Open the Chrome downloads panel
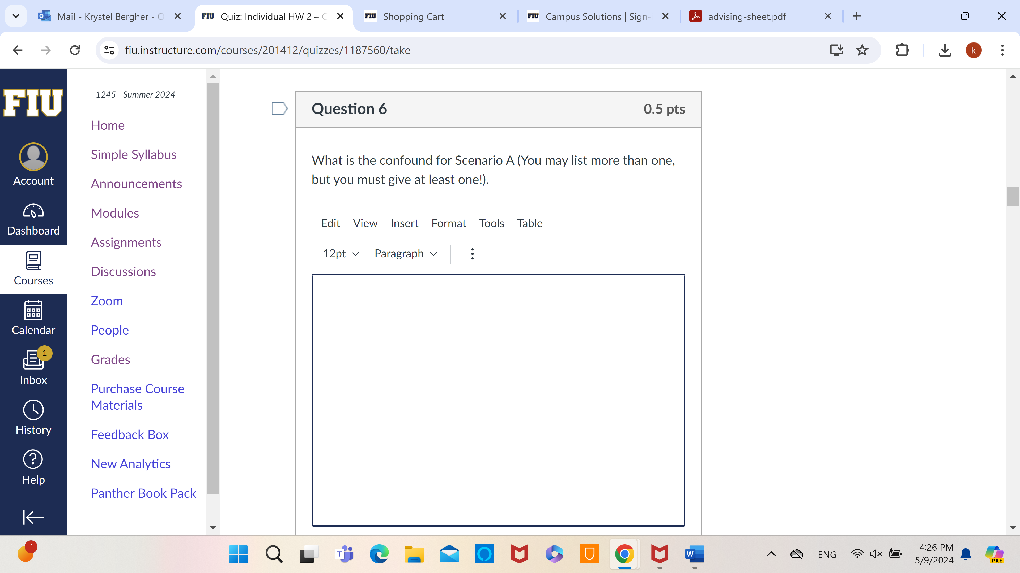 [x=945, y=50]
